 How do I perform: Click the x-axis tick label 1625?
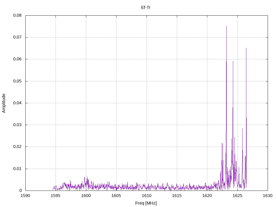click(x=237, y=196)
